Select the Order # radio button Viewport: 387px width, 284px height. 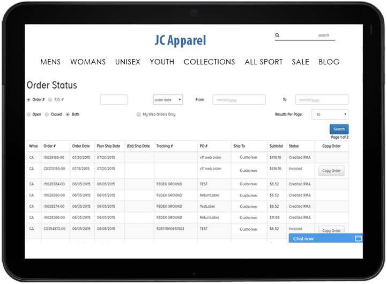(28, 100)
